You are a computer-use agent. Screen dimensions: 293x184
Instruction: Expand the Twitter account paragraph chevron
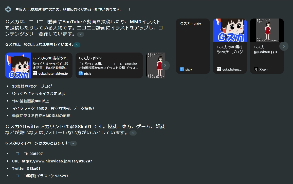pos(133,133)
